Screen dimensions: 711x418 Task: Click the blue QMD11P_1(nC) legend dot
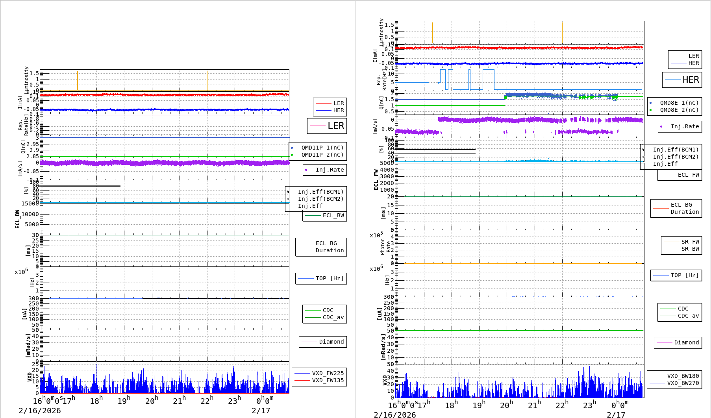[292, 148]
